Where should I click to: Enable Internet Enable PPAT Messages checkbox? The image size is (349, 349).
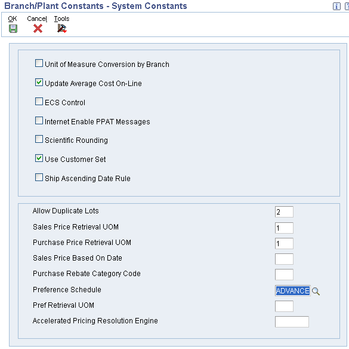[x=39, y=121]
